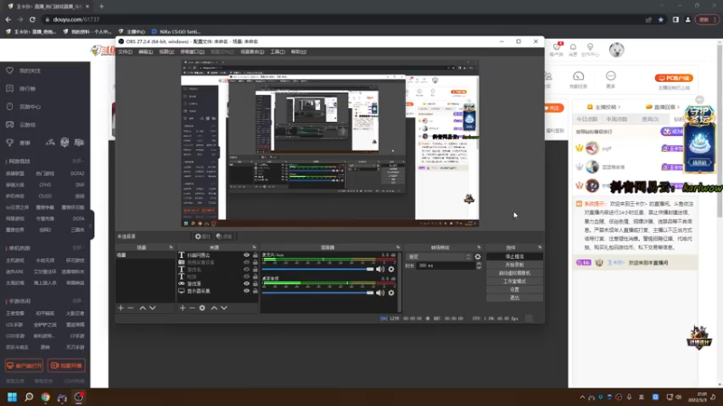The width and height of the screenshot is (723, 406).
Task: Remove selected source with the minus icon
Action: tap(192, 308)
